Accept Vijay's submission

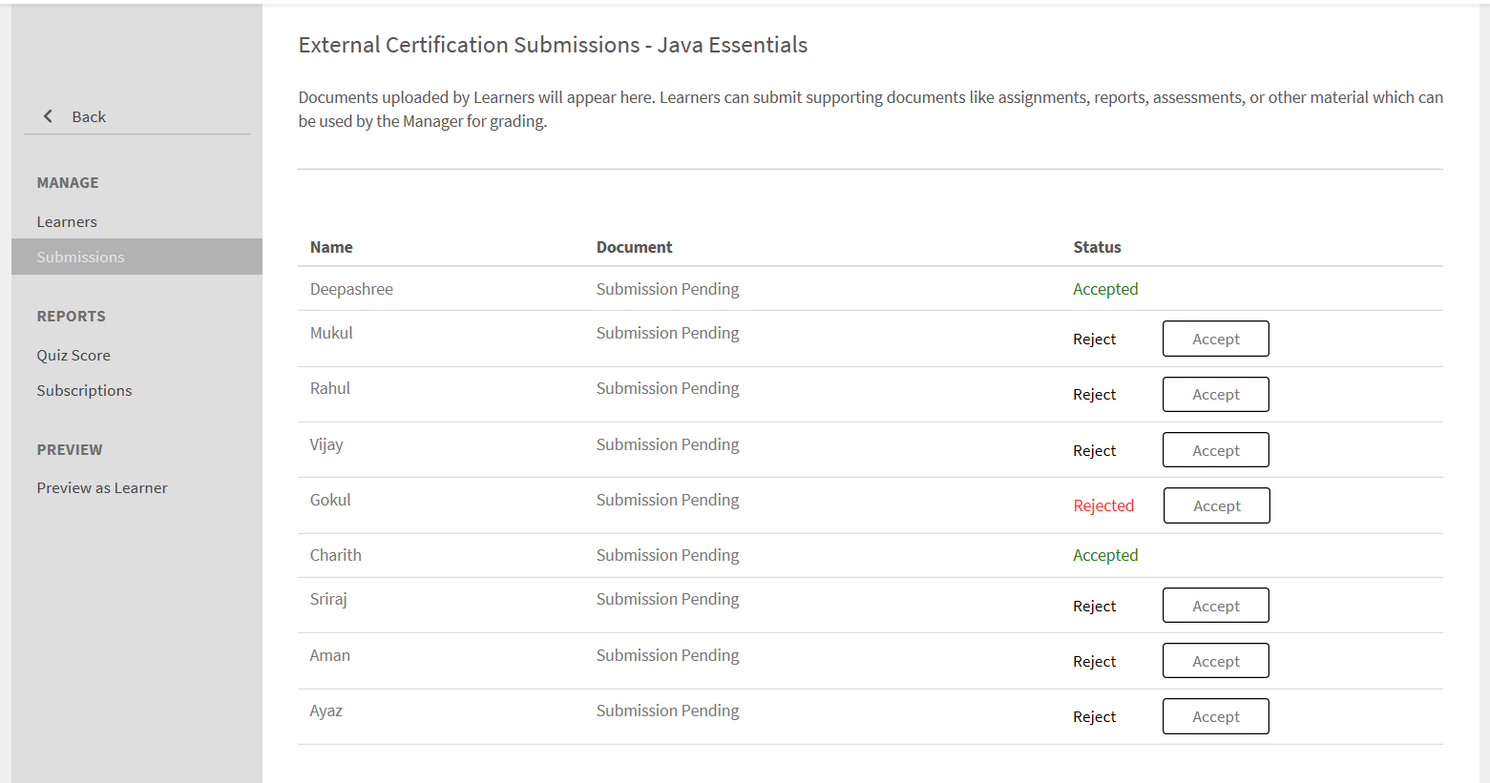click(1215, 451)
